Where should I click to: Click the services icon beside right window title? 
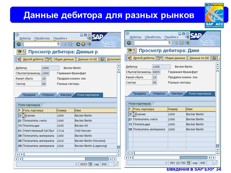tap(132, 50)
